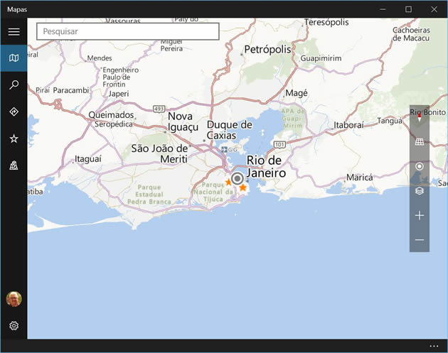Toggle the map tilt grid control
Image resolution: width=448 pixels, height=353 pixels.
tap(419, 141)
